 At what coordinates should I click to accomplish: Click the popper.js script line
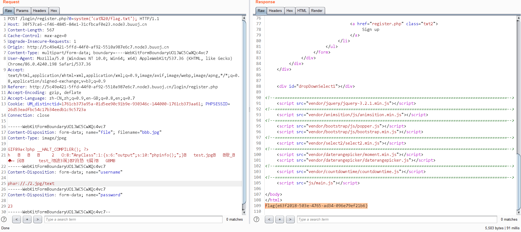pos(341,126)
